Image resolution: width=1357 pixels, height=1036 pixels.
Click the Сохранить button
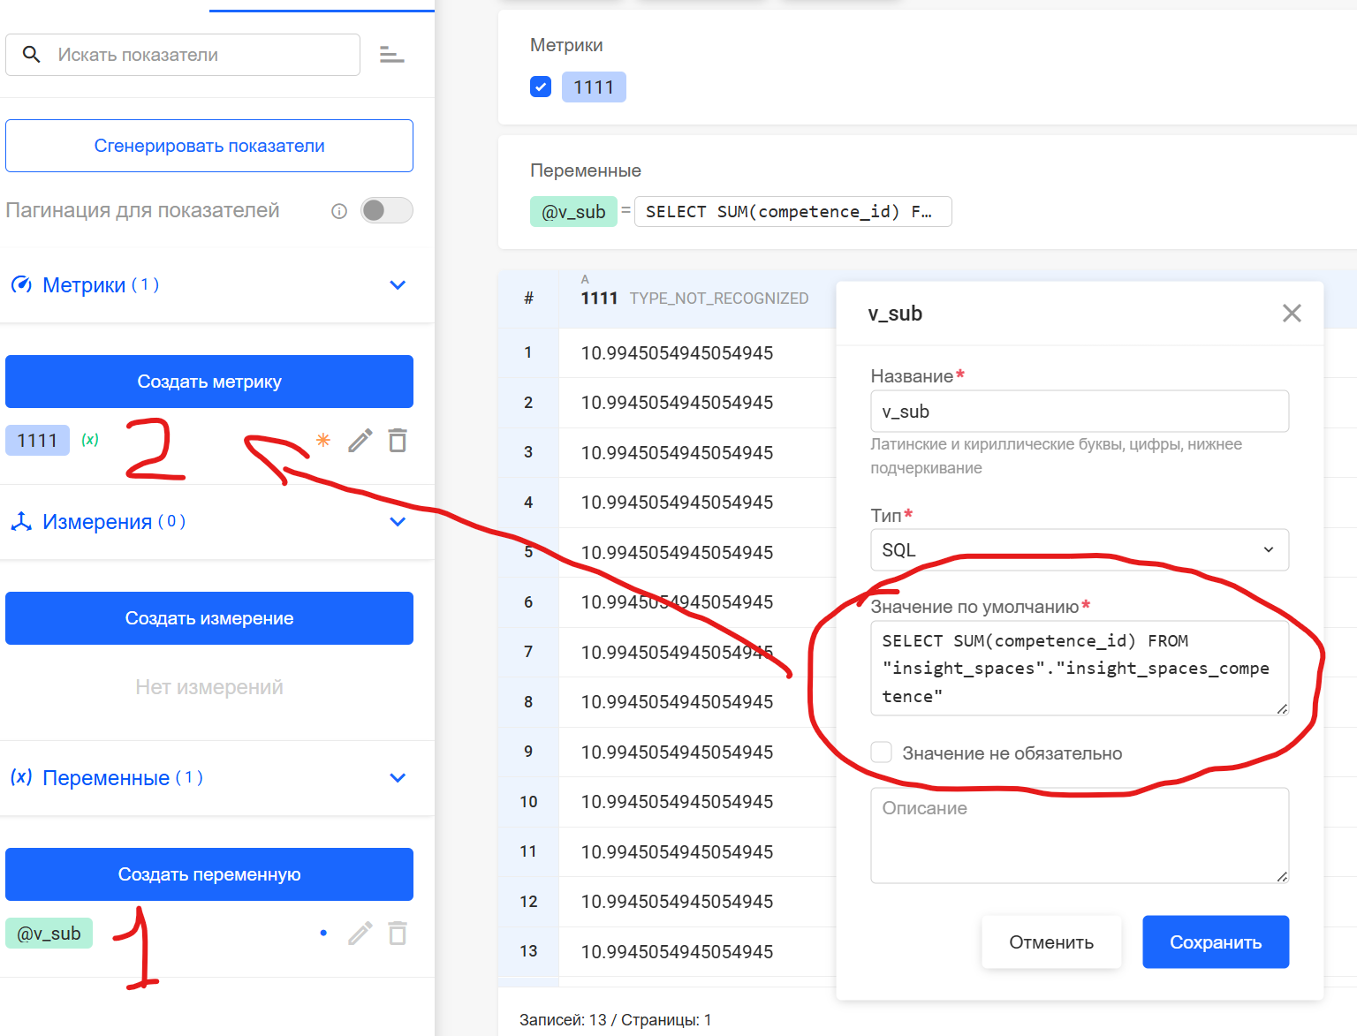[1215, 942]
